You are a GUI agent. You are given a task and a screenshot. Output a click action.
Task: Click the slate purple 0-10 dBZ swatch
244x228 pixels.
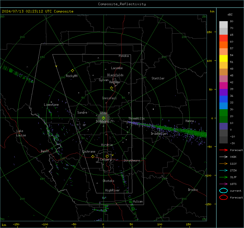point(223,126)
